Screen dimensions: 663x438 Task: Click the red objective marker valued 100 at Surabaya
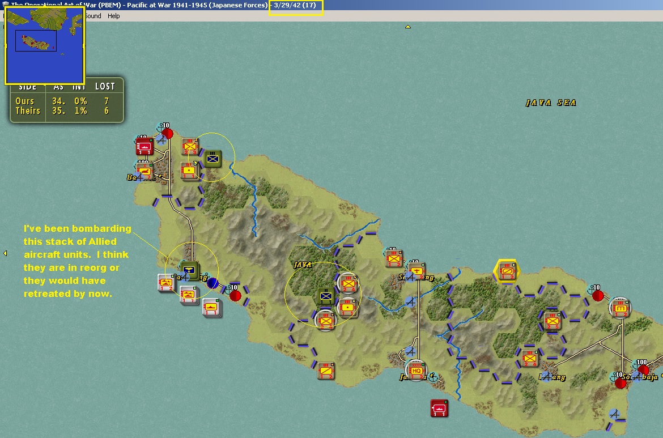(643, 369)
